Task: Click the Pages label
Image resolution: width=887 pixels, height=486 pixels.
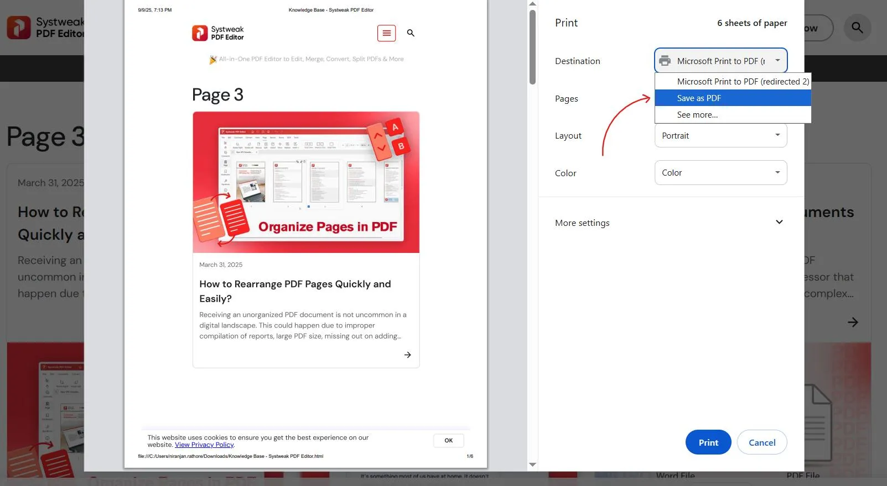Action: [x=567, y=99]
